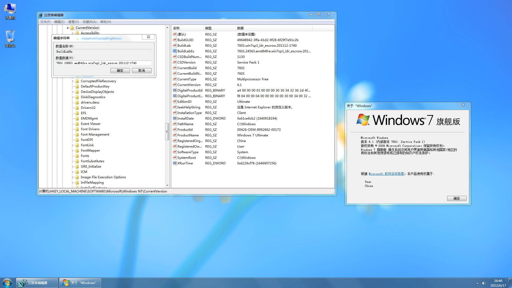Click the EFS folder icon
This screenshot has height=288, width=512.
tap(77, 113)
